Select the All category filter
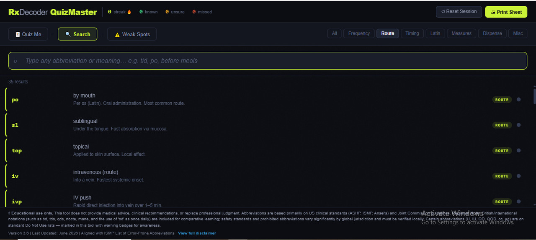The image size is (536, 240). click(334, 33)
